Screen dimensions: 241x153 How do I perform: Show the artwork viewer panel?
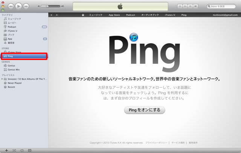click(x=30, y=150)
